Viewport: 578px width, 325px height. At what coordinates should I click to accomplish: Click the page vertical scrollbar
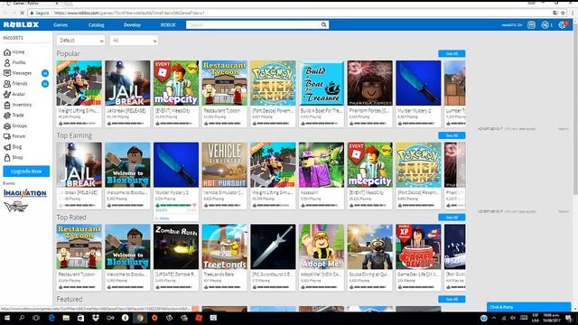574,110
